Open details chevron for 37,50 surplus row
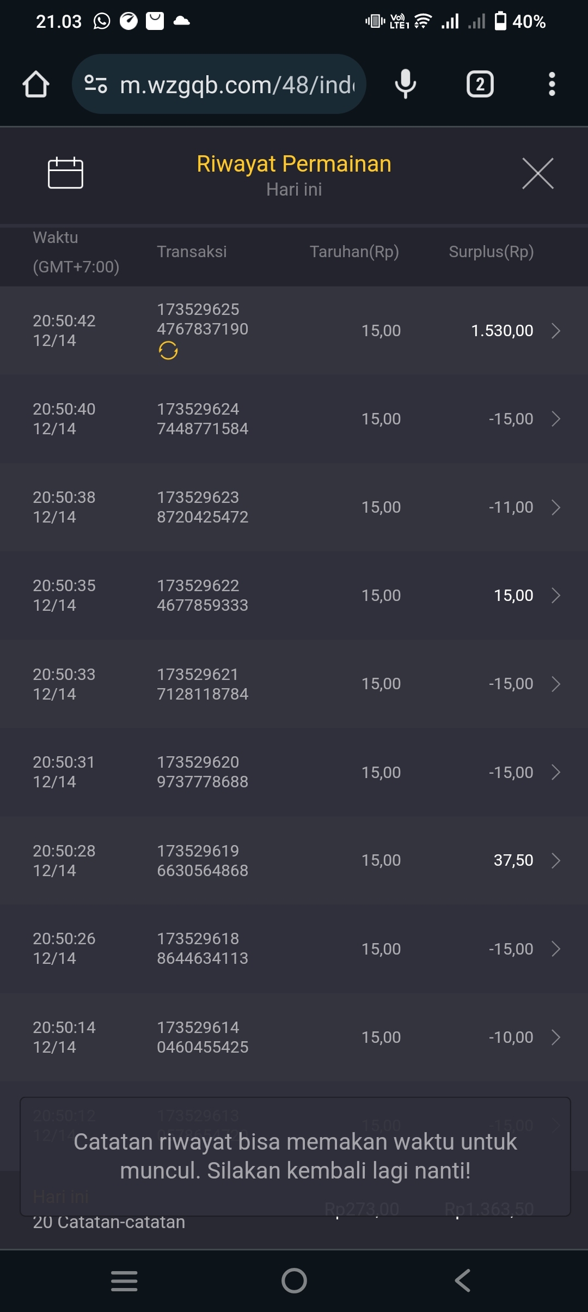This screenshot has width=588, height=1312. [555, 860]
